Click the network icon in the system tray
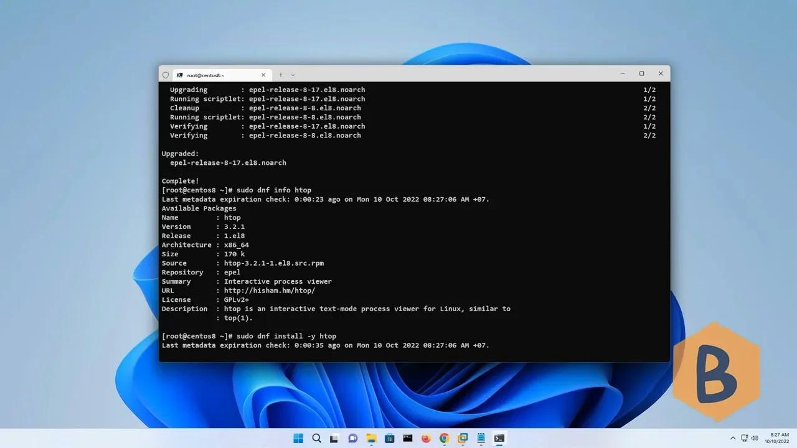 [745, 438]
